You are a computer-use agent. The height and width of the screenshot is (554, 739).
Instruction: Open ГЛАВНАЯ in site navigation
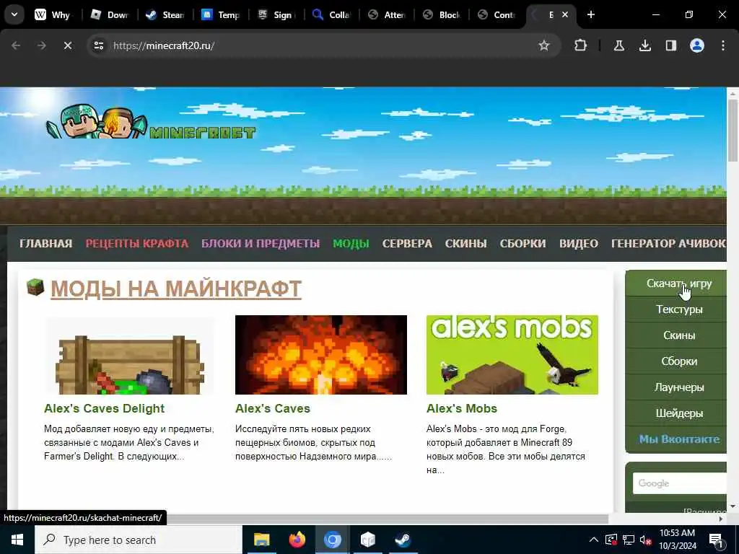tap(45, 244)
